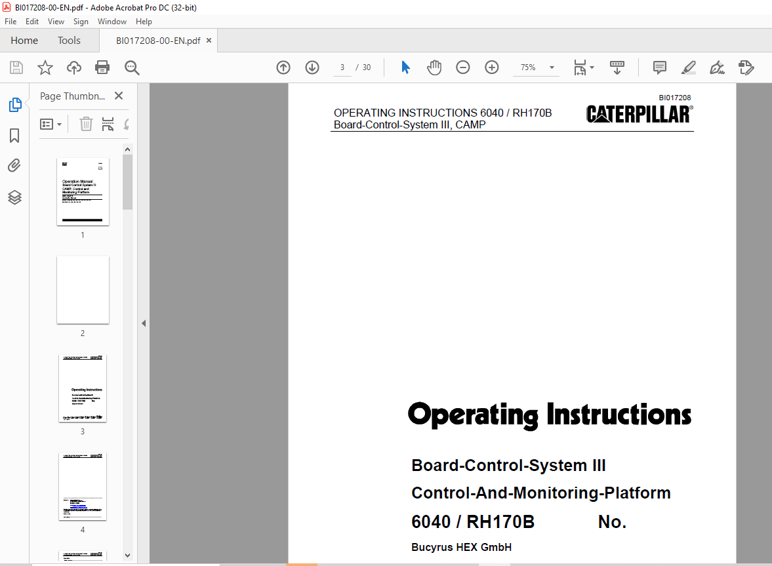The height and width of the screenshot is (566, 772).
Task: Go to next page arrow
Action: [x=312, y=67]
